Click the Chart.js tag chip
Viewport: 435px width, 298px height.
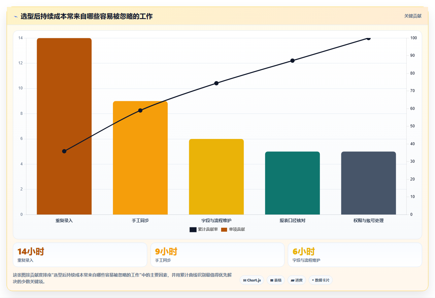pos(252,280)
